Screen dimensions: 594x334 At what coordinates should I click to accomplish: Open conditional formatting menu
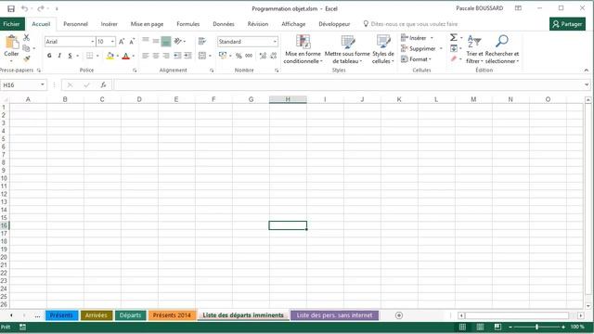(303, 49)
